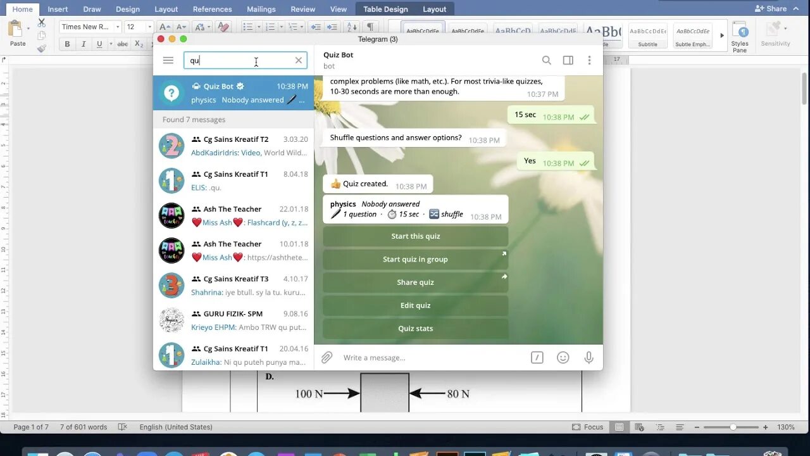Image resolution: width=810 pixels, height=456 pixels.
Task: Decrease paragraph indent
Action: (315, 27)
